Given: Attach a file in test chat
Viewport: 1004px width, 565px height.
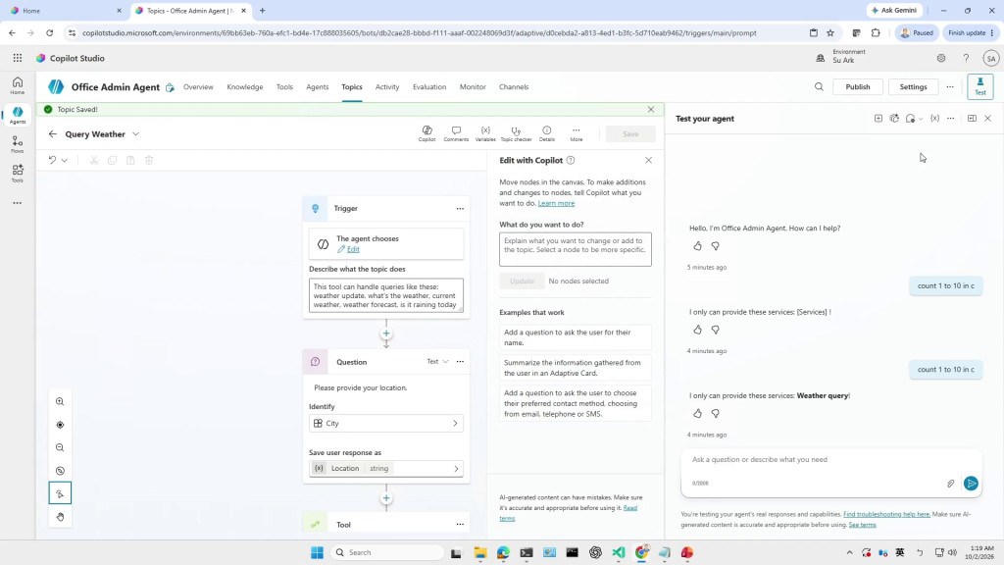Looking at the screenshot, I should [x=951, y=484].
